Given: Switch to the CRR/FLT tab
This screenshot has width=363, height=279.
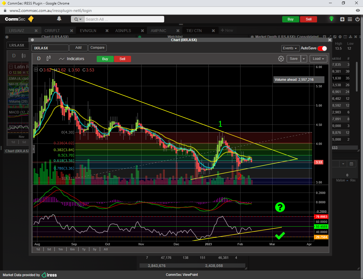Looking at the screenshot, I should tap(52, 31).
